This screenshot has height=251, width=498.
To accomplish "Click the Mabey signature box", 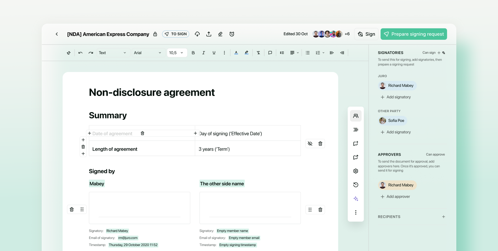I will click(139, 208).
